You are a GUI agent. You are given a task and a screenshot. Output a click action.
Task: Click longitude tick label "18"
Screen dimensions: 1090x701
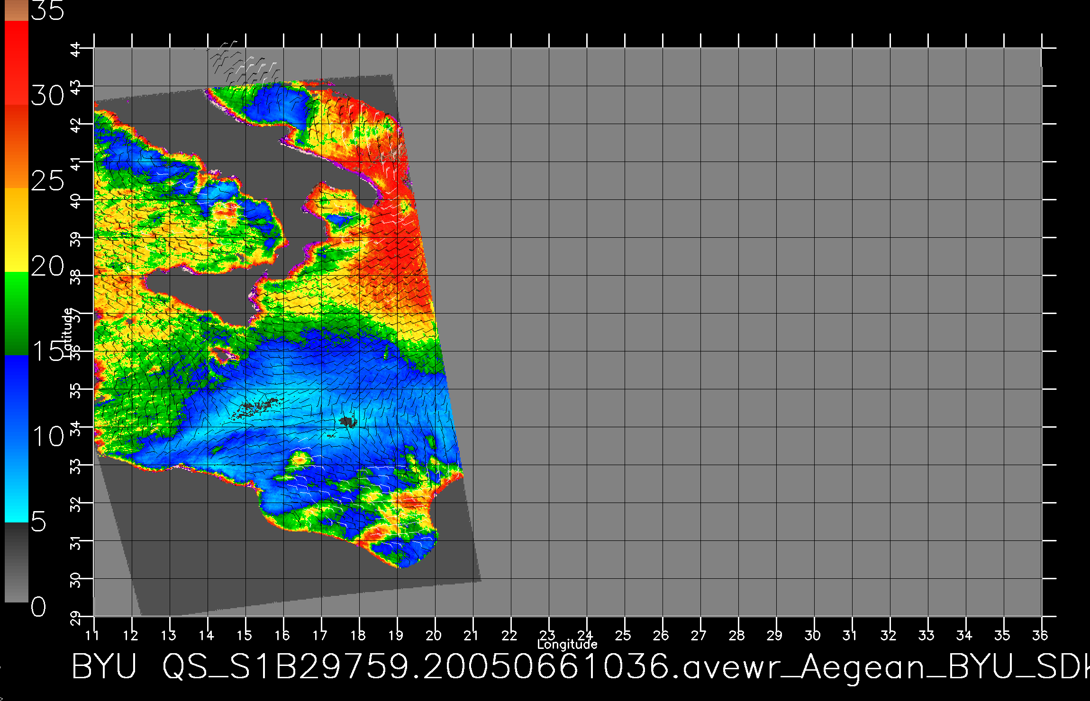358,635
